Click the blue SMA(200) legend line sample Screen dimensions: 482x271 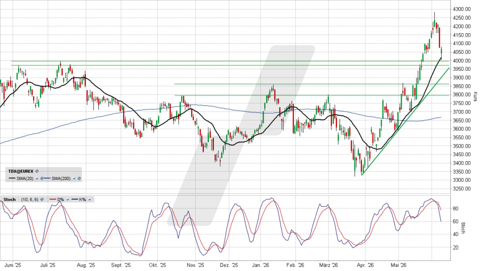pyautogui.click(x=47, y=178)
